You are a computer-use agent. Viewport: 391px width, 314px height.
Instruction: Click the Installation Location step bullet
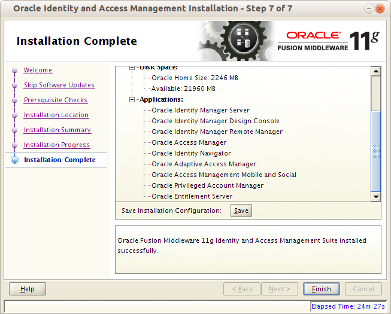tap(15, 115)
